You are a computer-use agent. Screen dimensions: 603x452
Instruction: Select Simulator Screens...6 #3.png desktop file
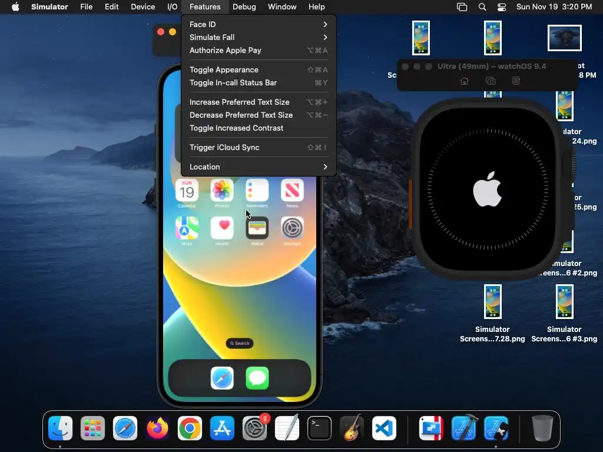564,302
